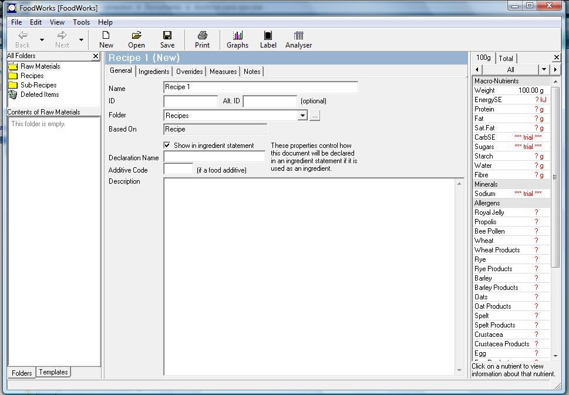This screenshot has width=569, height=395.
Task: Click the folder browse ellipsis button
Action: click(314, 115)
